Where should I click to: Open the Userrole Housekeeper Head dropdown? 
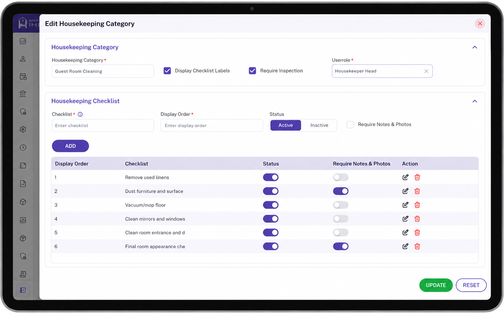(x=382, y=71)
